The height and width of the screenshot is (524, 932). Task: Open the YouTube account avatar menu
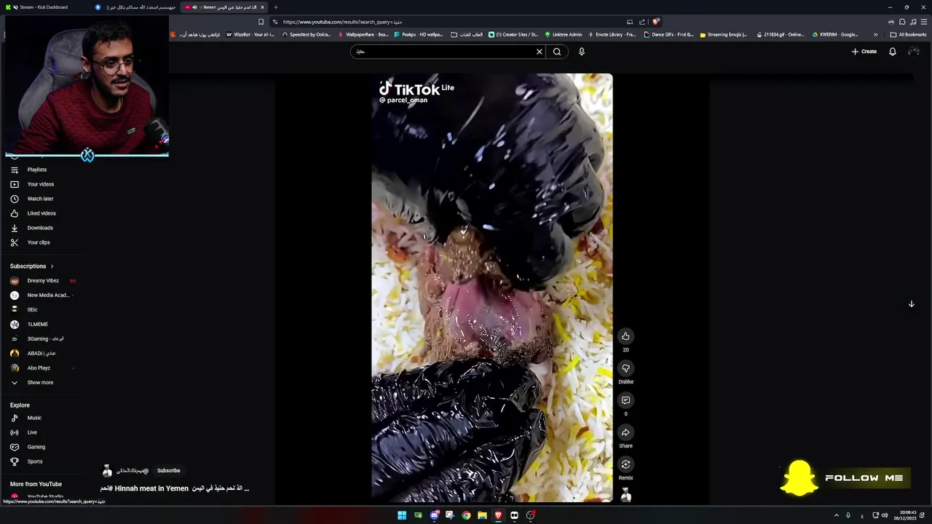click(x=914, y=52)
